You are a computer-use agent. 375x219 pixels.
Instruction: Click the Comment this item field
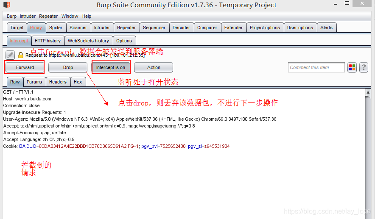[x=316, y=67]
